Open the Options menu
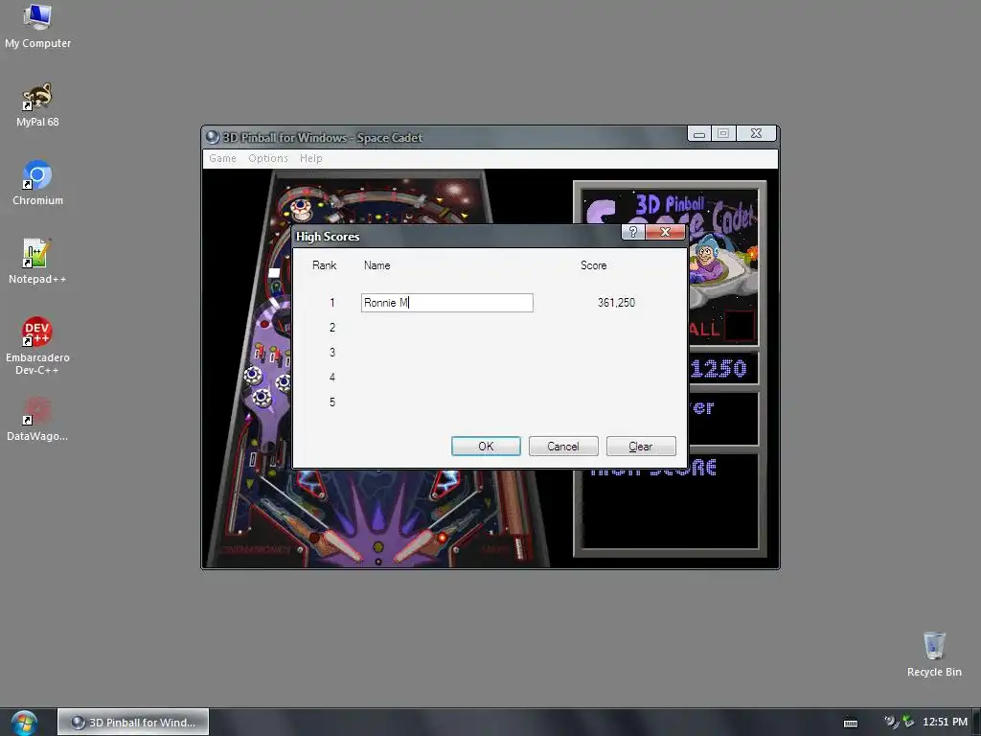This screenshot has height=736, width=981. pos(268,158)
